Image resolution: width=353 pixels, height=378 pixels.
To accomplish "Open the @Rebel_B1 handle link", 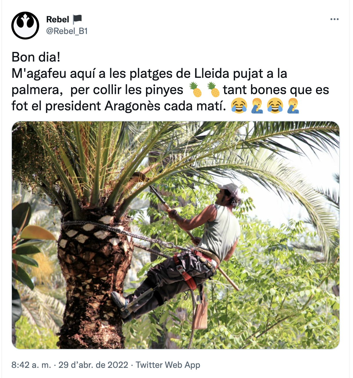I will coord(67,31).
